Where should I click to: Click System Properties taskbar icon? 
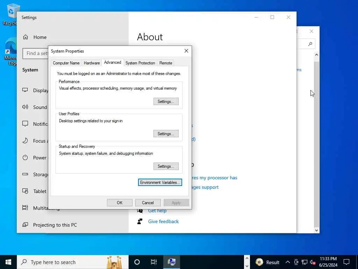(172, 262)
